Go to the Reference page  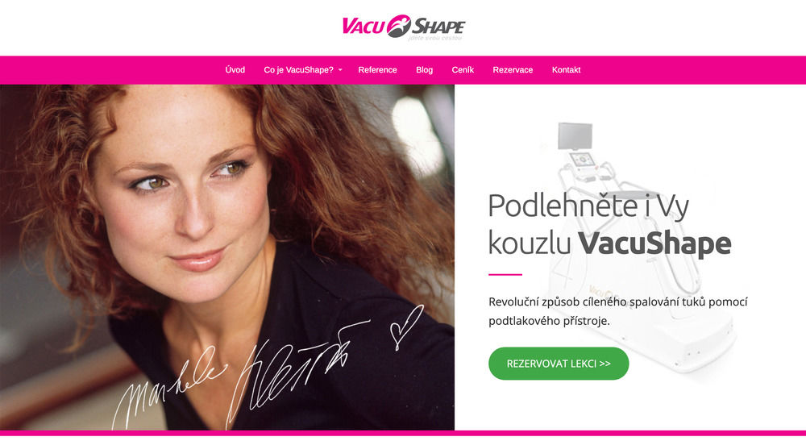coord(377,70)
